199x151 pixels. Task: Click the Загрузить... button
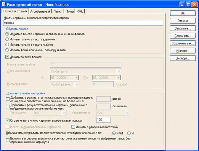tap(183, 28)
